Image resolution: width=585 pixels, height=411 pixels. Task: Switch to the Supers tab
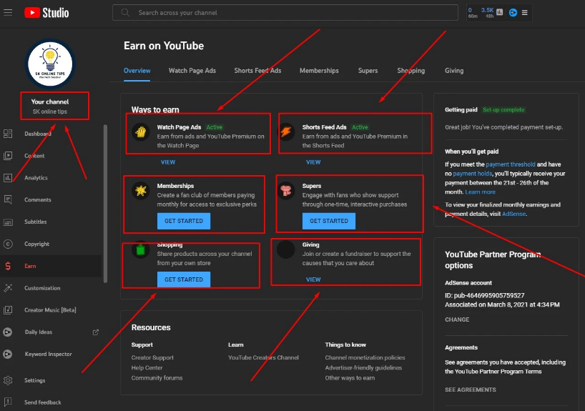click(368, 71)
